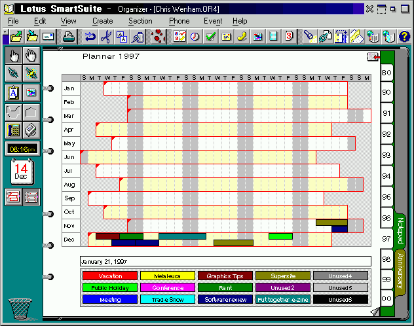
Task: Click the 08:16pm clock display
Action: 22,149
